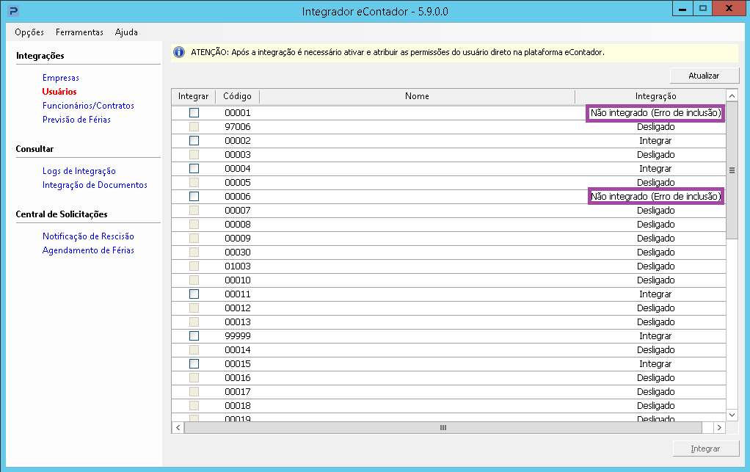The image size is (750, 472).
Task: Select the row with code 00010
Action: [x=448, y=280]
